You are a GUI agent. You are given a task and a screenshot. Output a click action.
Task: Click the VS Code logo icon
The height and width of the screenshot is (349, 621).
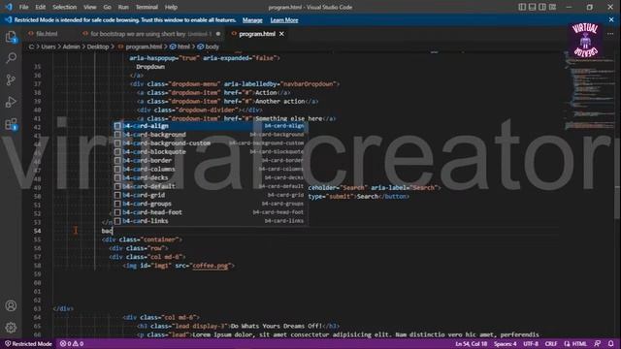click(9, 7)
